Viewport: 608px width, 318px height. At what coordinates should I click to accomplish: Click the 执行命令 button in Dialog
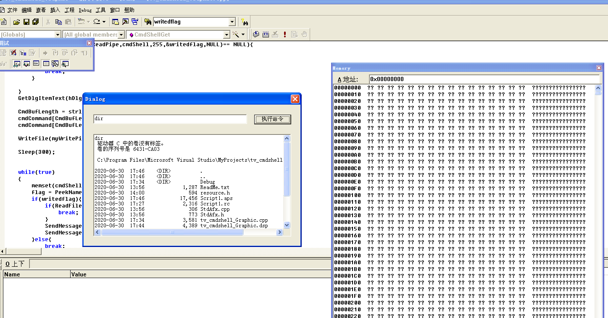pyautogui.click(x=273, y=119)
